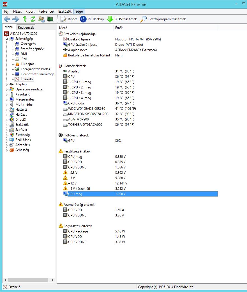Go forward with the blue right arrow
The height and width of the screenshot is (292, 247).
16,19
